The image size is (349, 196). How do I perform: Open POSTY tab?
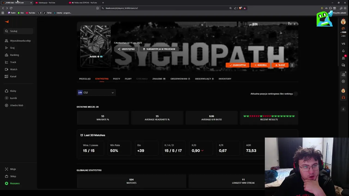pos(116,79)
